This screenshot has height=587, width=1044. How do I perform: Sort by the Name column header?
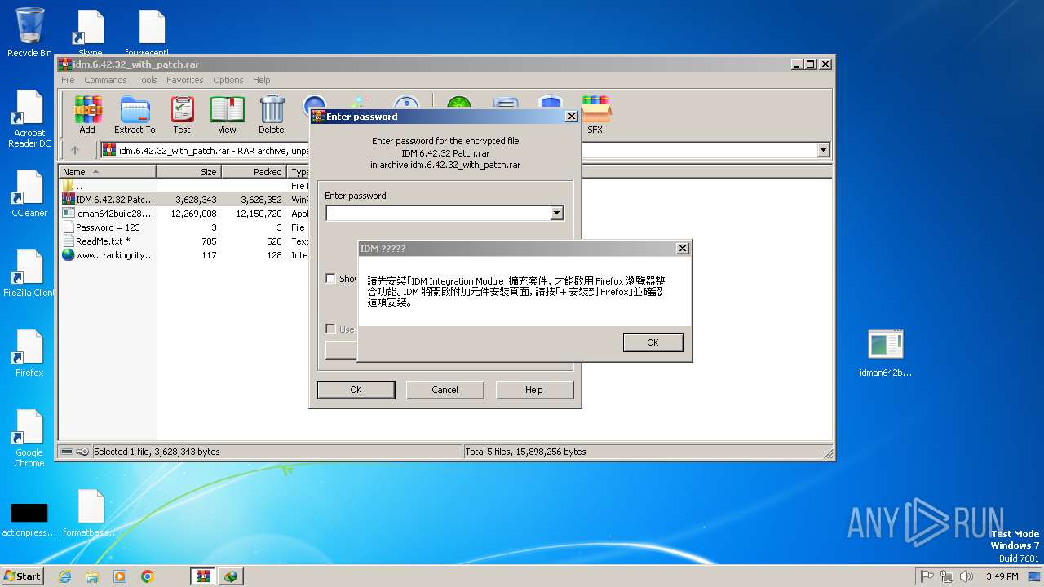(108, 172)
